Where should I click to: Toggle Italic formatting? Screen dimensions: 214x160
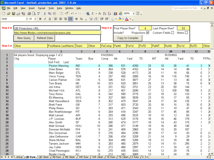[45, 19]
